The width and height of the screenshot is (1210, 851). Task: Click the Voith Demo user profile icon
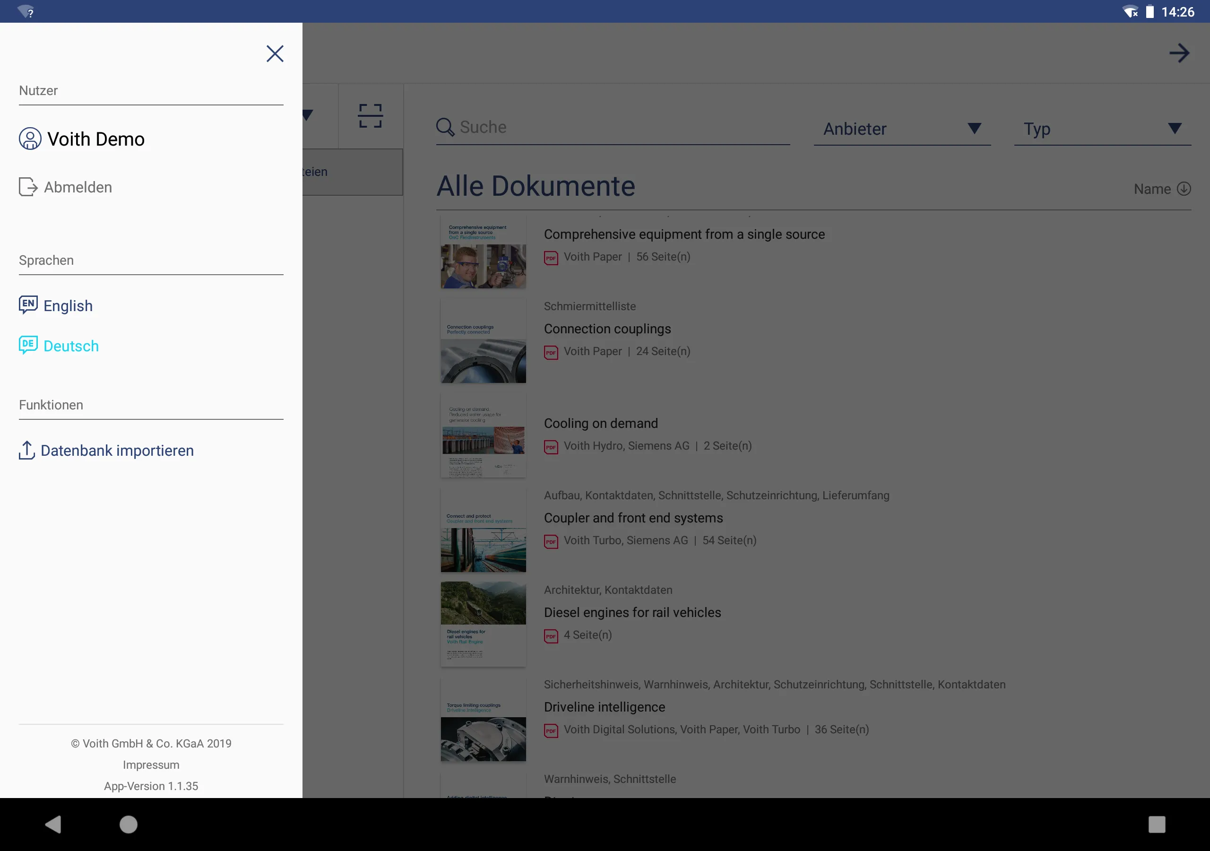(29, 138)
